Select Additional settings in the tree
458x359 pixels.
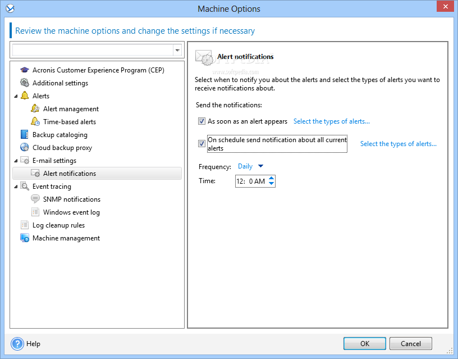click(x=60, y=83)
